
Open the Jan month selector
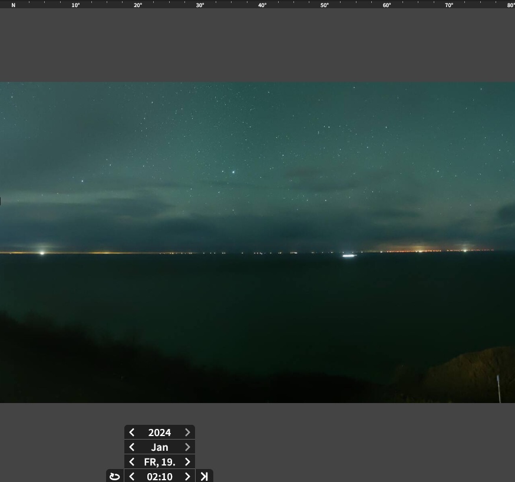(160, 447)
